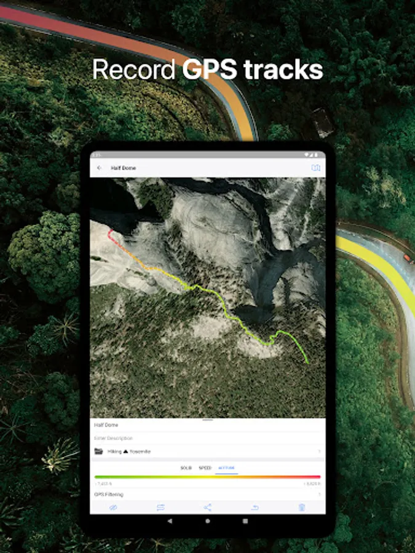Tap the Android home navigation button
415x553 pixels.
[x=208, y=521]
